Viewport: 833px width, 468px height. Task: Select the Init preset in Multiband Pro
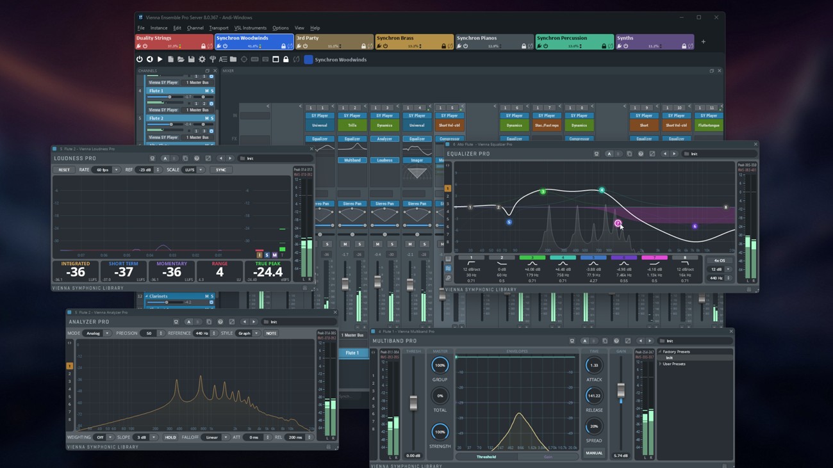coord(668,358)
